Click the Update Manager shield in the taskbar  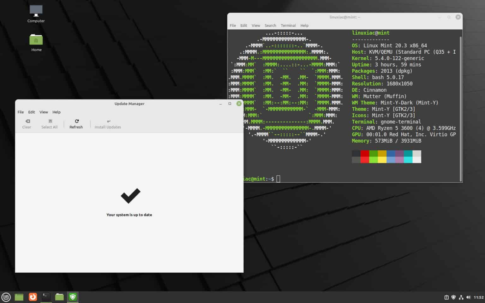pos(73,297)
